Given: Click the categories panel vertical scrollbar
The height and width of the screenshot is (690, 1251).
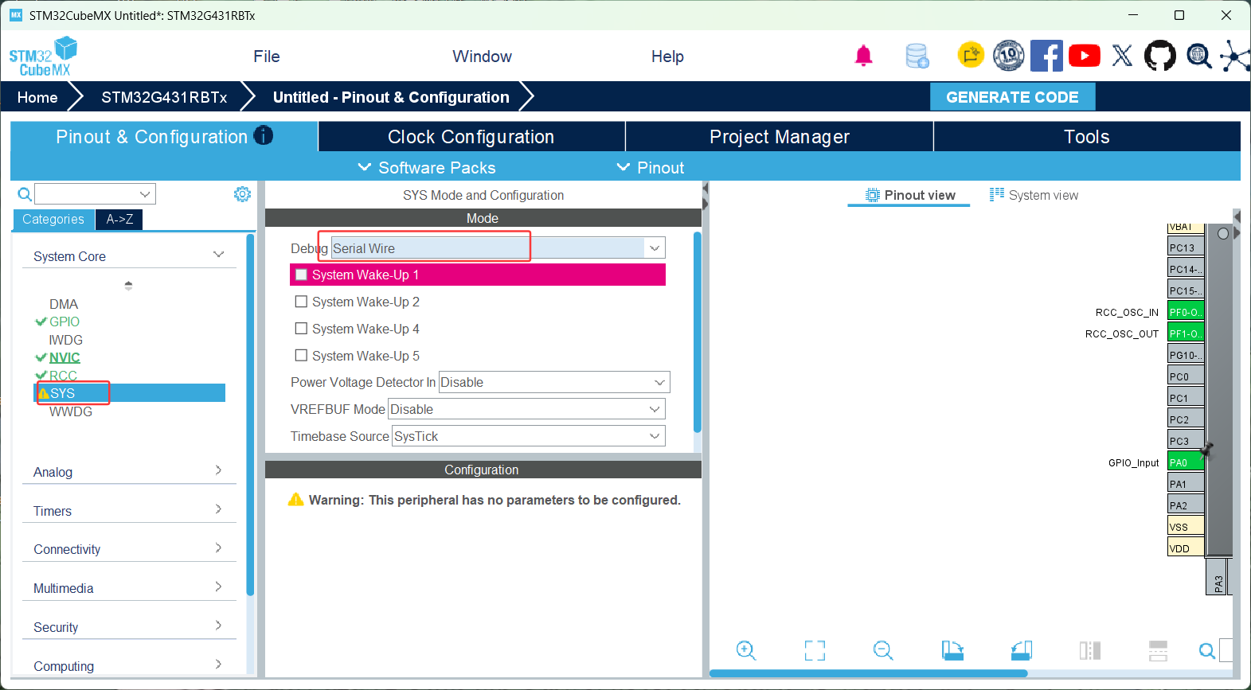Looking at the screenshot, I should (250, 414).
